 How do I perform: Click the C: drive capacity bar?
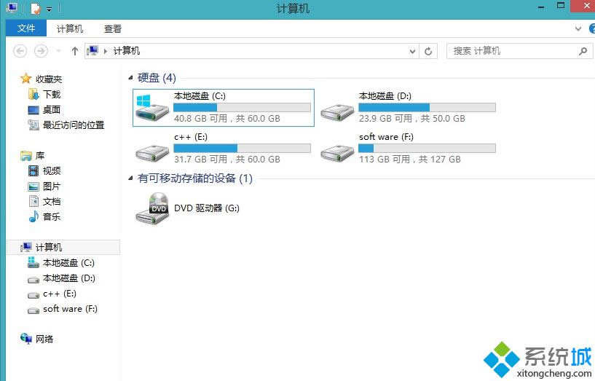click(242, 107)
